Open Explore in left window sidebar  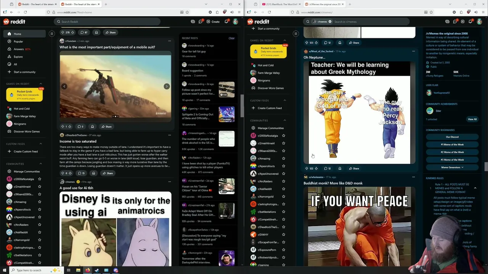pyautogui.click(x=24, y=57)
